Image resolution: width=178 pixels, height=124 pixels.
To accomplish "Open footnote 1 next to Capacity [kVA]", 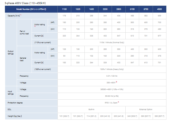I will coord(21,16).
